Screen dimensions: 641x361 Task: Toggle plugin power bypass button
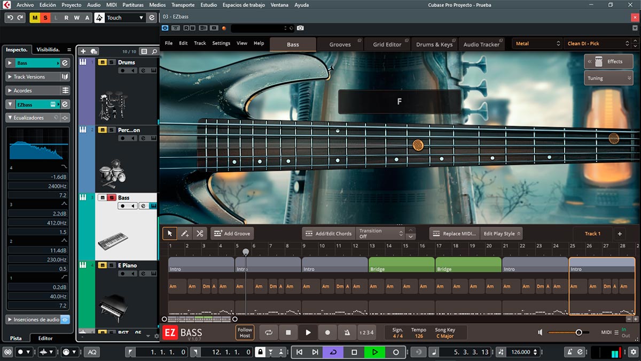tap(165, 28)
